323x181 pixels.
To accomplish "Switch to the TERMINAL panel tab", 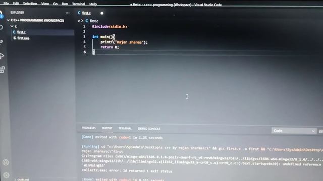I will pyautogui.click(x=125, y=128).
